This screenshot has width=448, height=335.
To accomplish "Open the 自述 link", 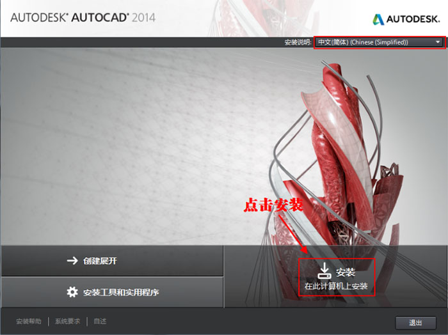I will 100,322.
